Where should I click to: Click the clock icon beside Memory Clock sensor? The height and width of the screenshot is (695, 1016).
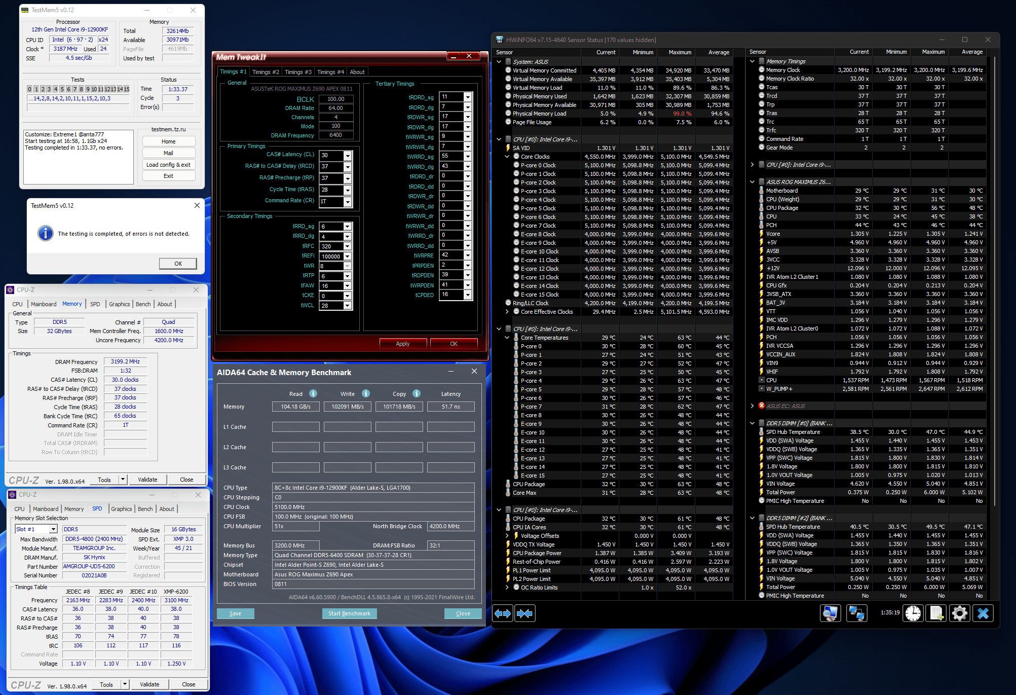762,70
